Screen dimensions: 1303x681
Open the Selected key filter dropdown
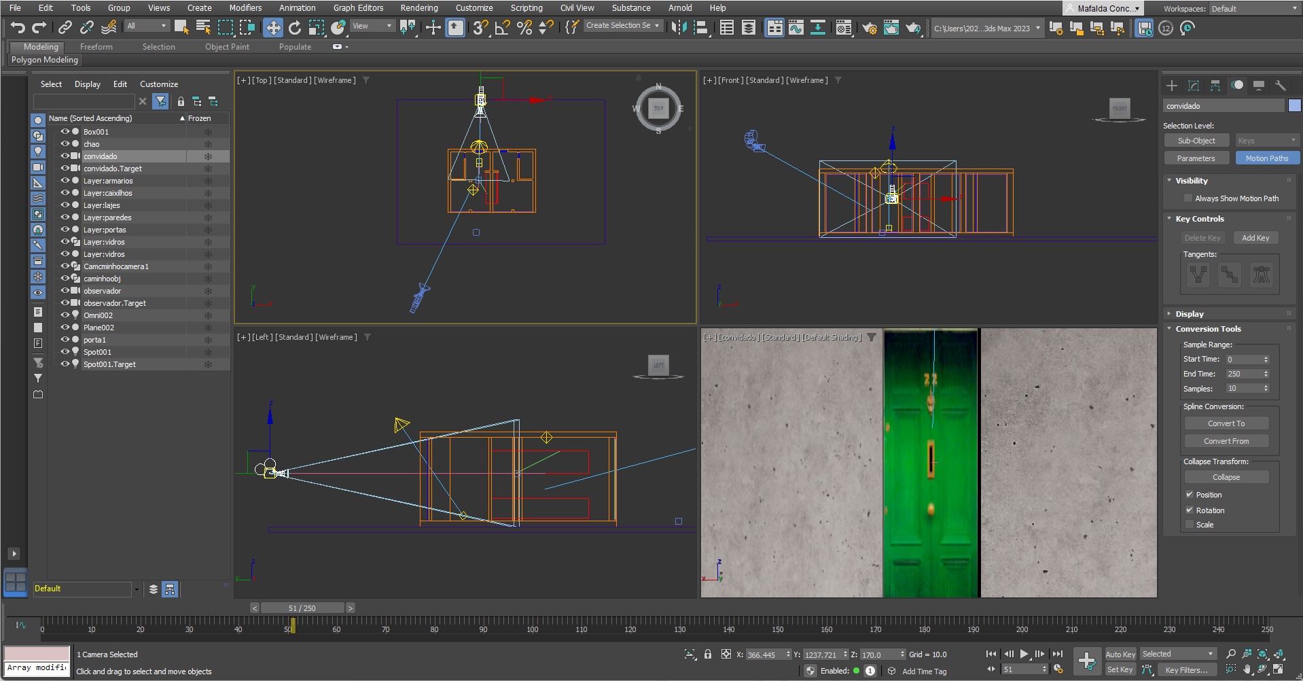[1178, 654]
